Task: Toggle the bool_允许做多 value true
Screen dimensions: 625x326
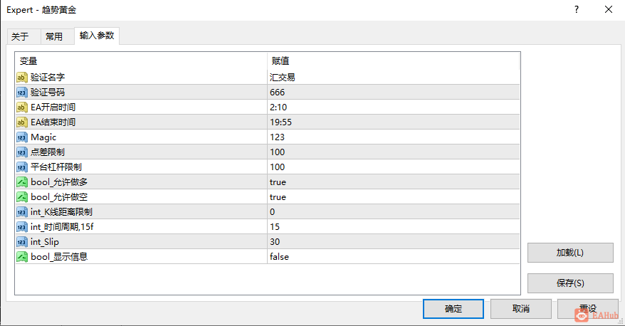Action: point(278,182)
